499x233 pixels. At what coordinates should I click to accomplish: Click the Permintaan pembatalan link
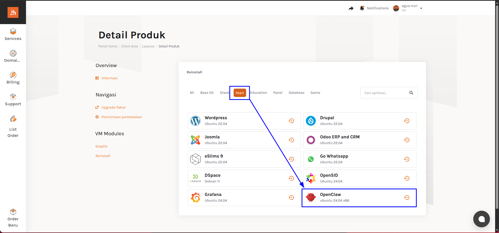point(122,117)
